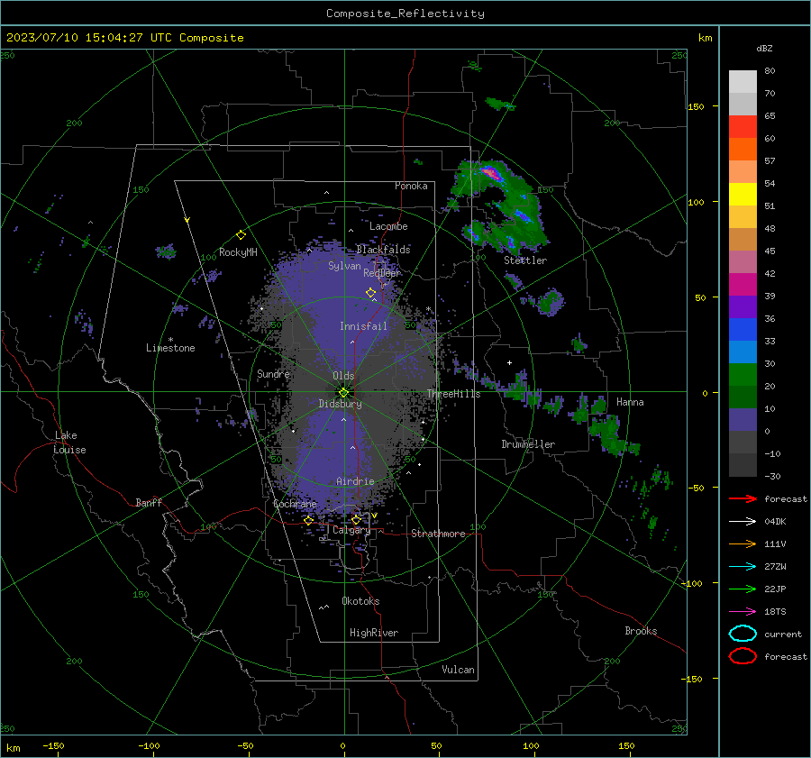The width and height of the screenshot is (811, 758).
Task: Select the royal blue 36-33 dBZ swatch
Action: click(x=743, y=330)
